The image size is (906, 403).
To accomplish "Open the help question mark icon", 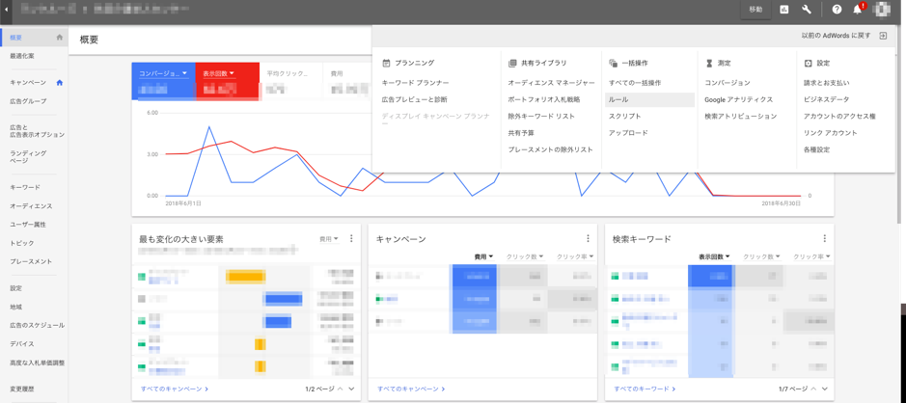I will 837,10.
